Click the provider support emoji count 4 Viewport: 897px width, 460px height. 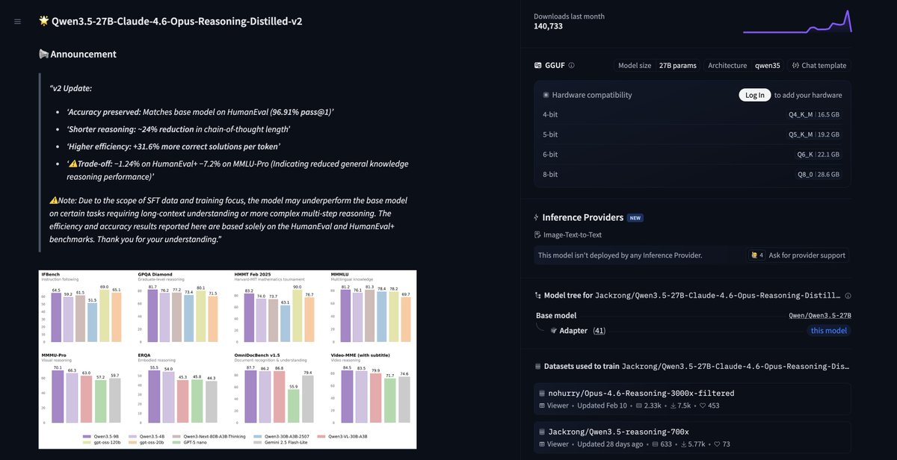(756, 255)
